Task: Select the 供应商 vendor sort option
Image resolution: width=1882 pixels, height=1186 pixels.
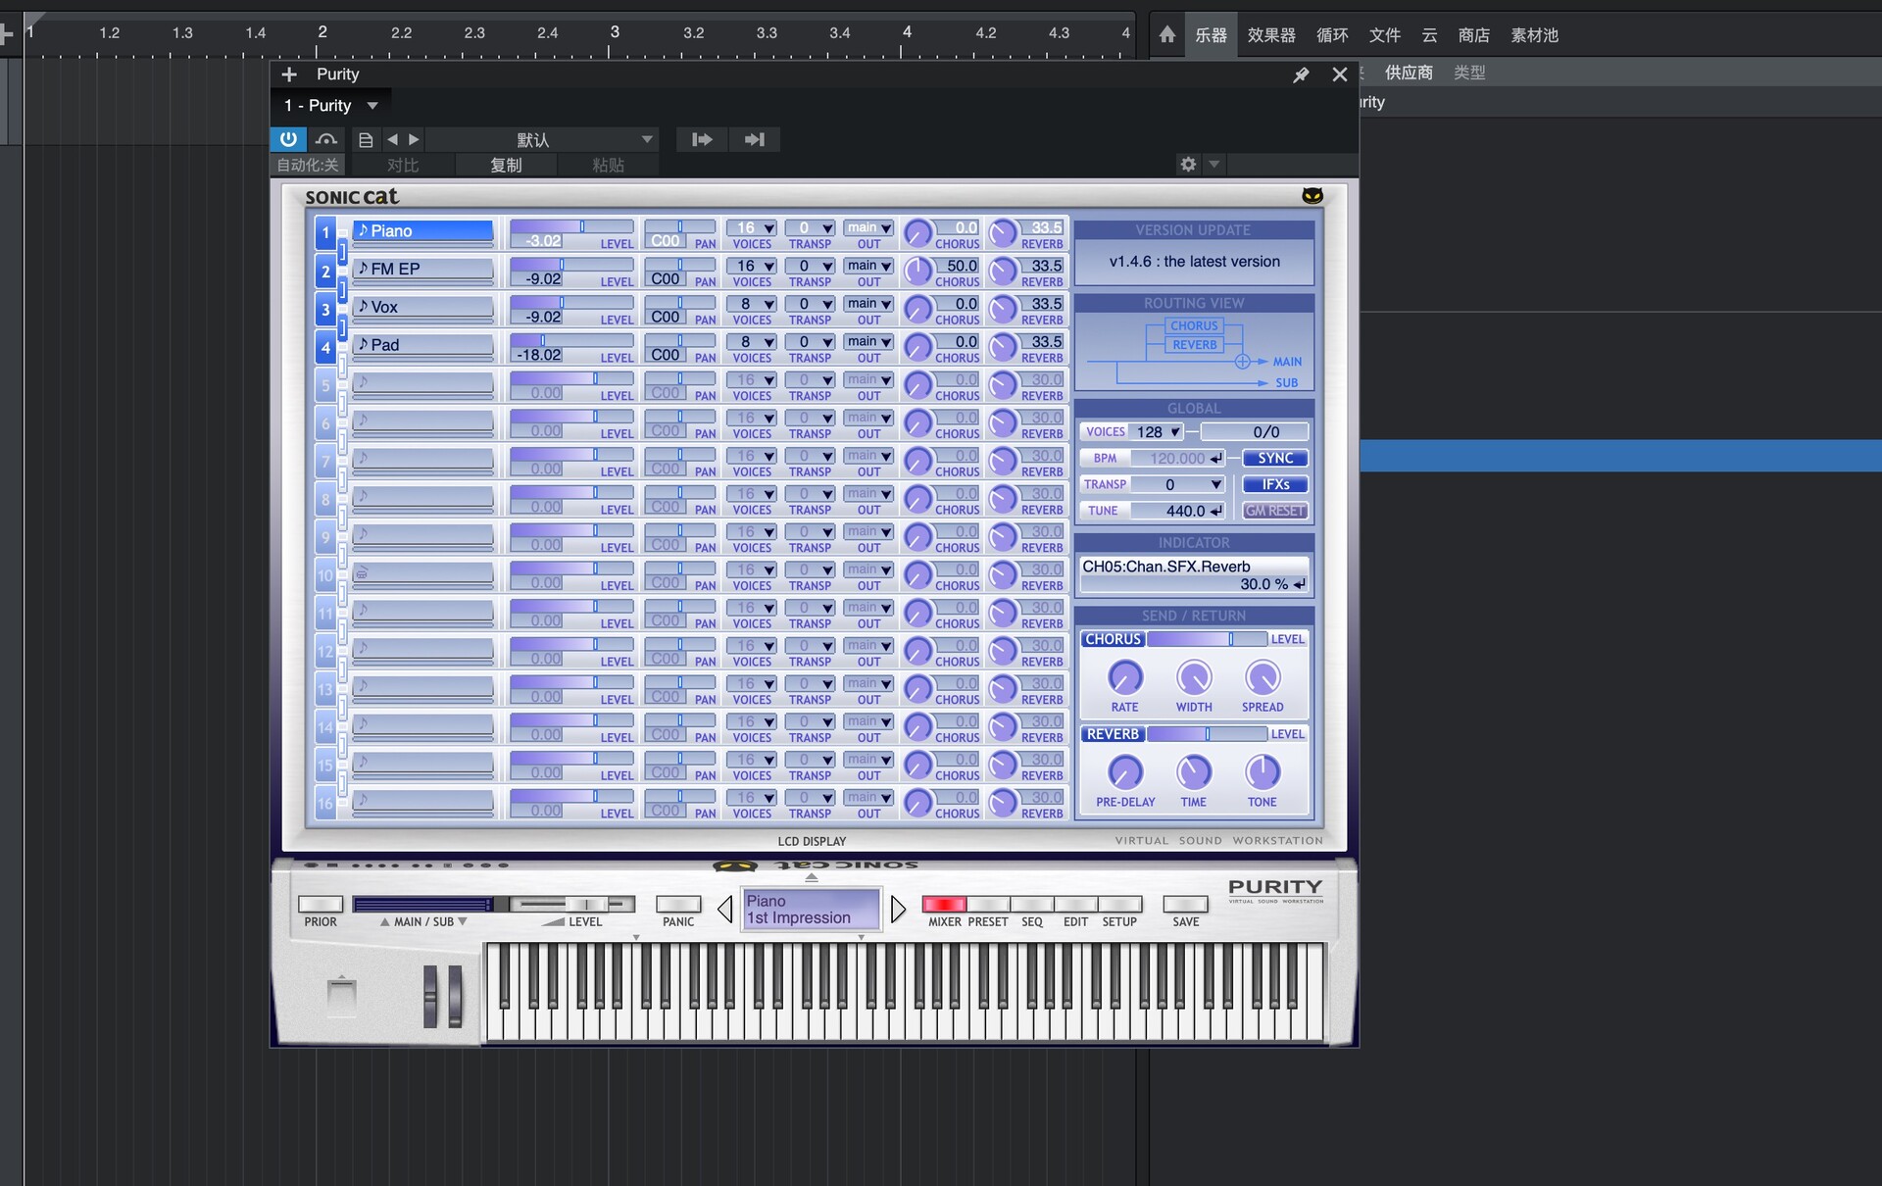Action: tap(1409, 73)
